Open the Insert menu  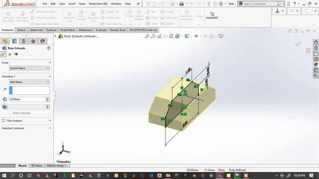72,3
